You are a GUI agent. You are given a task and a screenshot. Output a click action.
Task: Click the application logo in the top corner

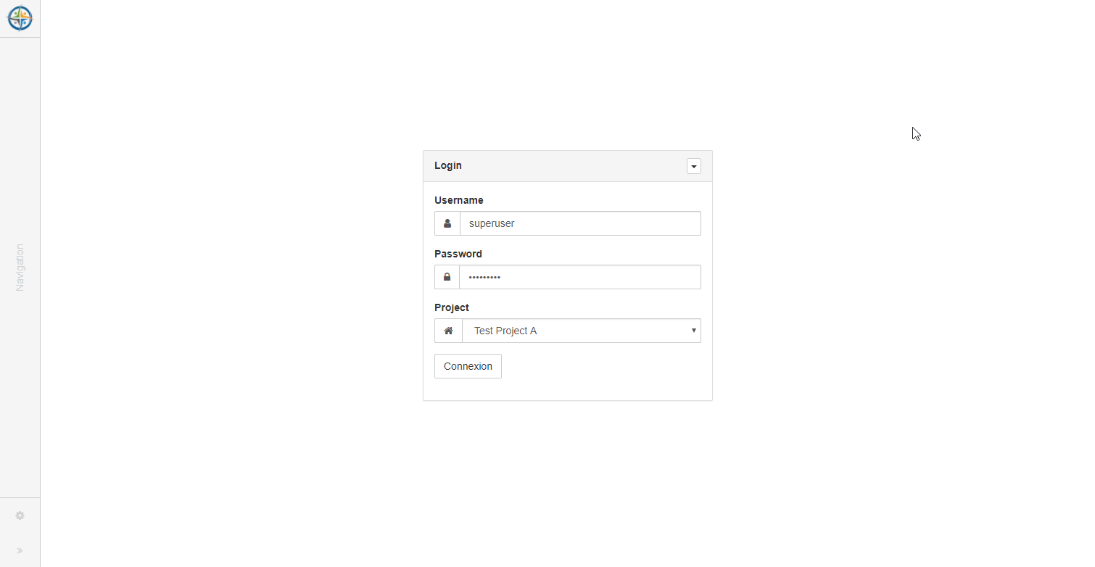pyautogui.click(x=20, y=18)
